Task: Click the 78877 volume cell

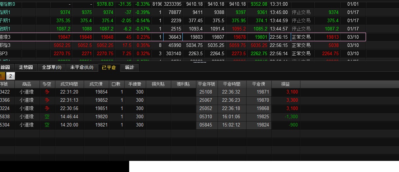Action: pyautogui.click(x=175, y=12)
